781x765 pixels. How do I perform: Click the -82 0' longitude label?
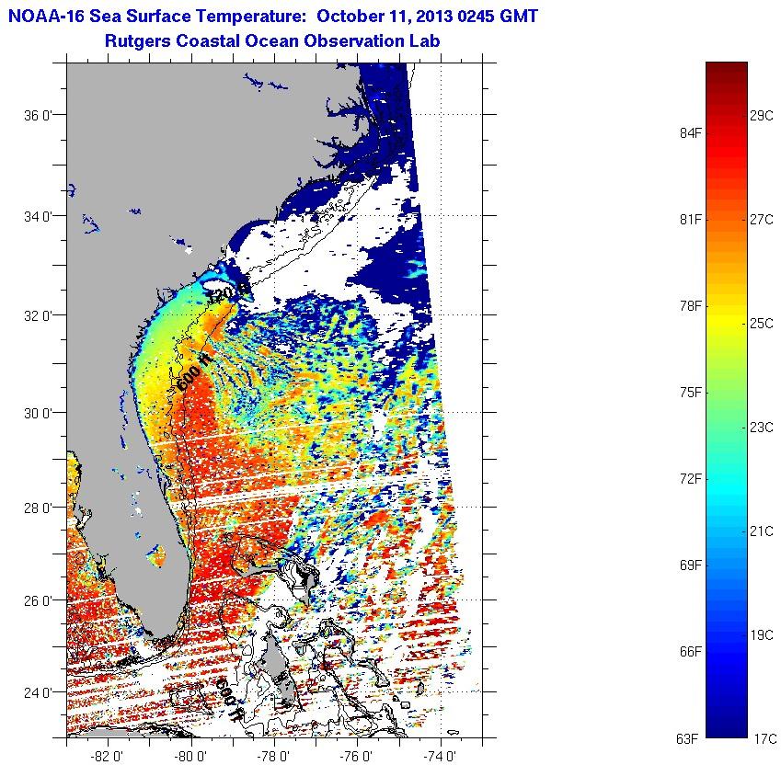click(108, 757)
